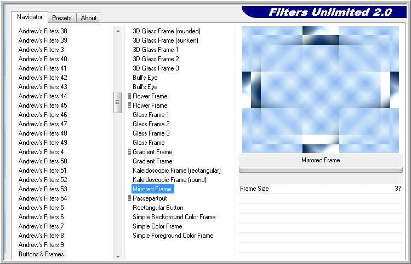411x264 pixels.
Task: Select Andrew's Filters 39 category
Action: click(43, 40)
